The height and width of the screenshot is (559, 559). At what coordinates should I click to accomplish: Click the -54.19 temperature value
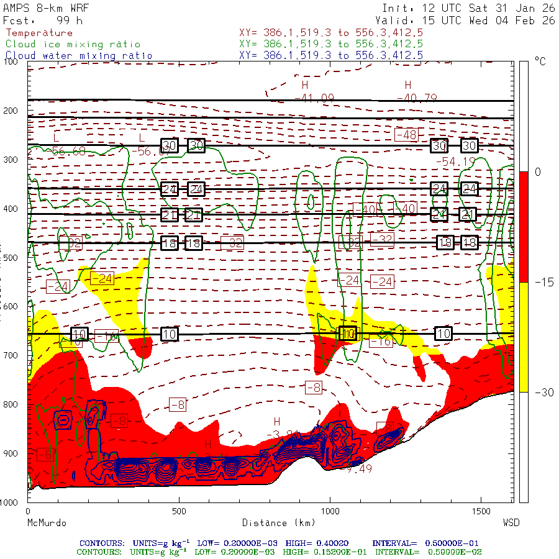coord(456,162)
